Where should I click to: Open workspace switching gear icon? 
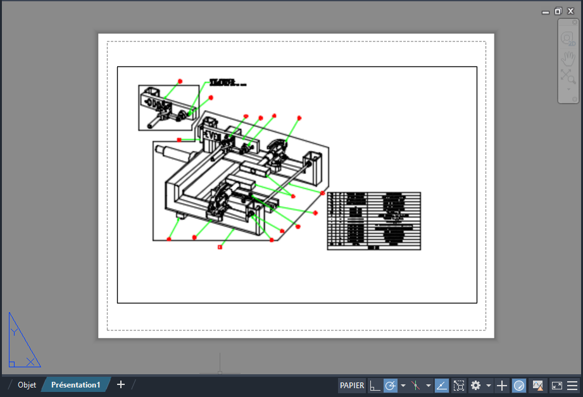pos(476,386)
